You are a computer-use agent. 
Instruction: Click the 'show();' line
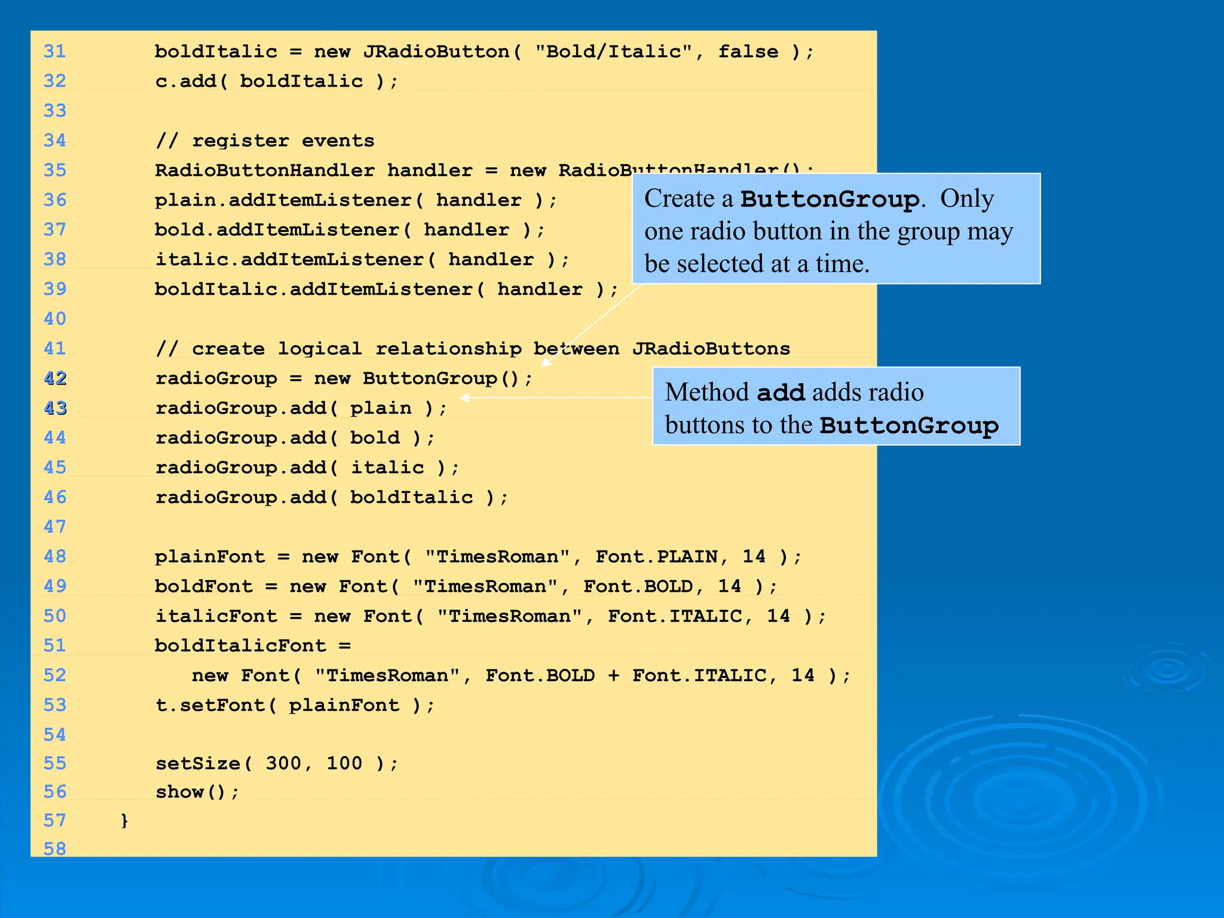tap(197, 792)
